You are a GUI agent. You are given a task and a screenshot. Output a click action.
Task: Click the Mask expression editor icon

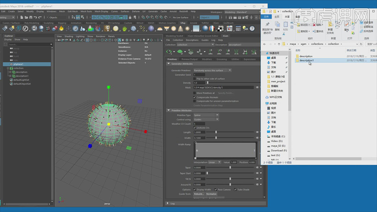coord(257,88)
